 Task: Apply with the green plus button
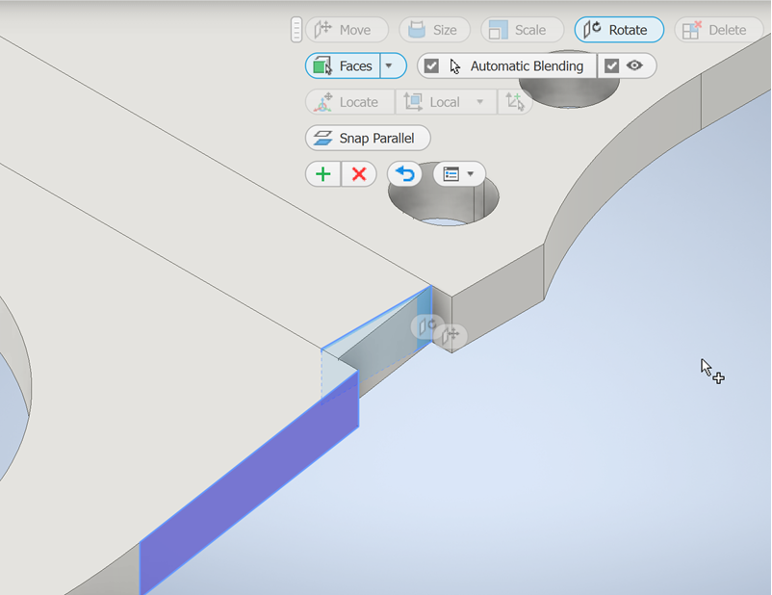[x=323, y=174]
